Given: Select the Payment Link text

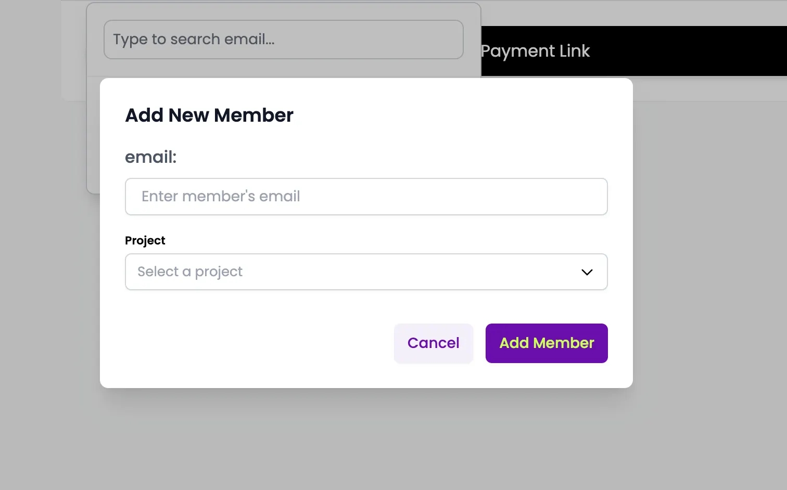Looking at the screenshot, I should pyautogui.click(x=535, y=51).
